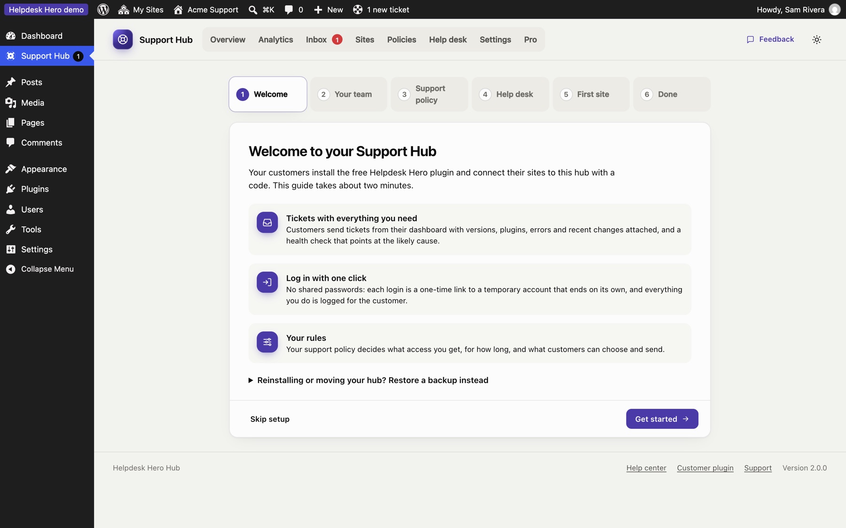Viewport: 846px width, 528px height.
Task: Open the Inbox tab with 1 badge
Action: coord(324,39)
